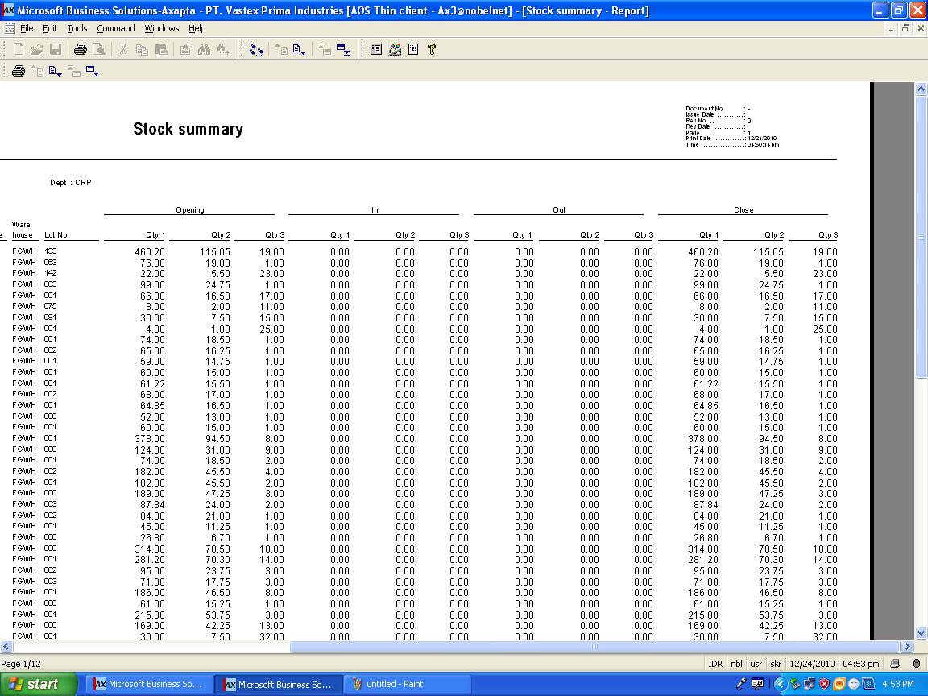Click the Stock summary report title
The image size is (928, 696).
click(x=188, y=129)
